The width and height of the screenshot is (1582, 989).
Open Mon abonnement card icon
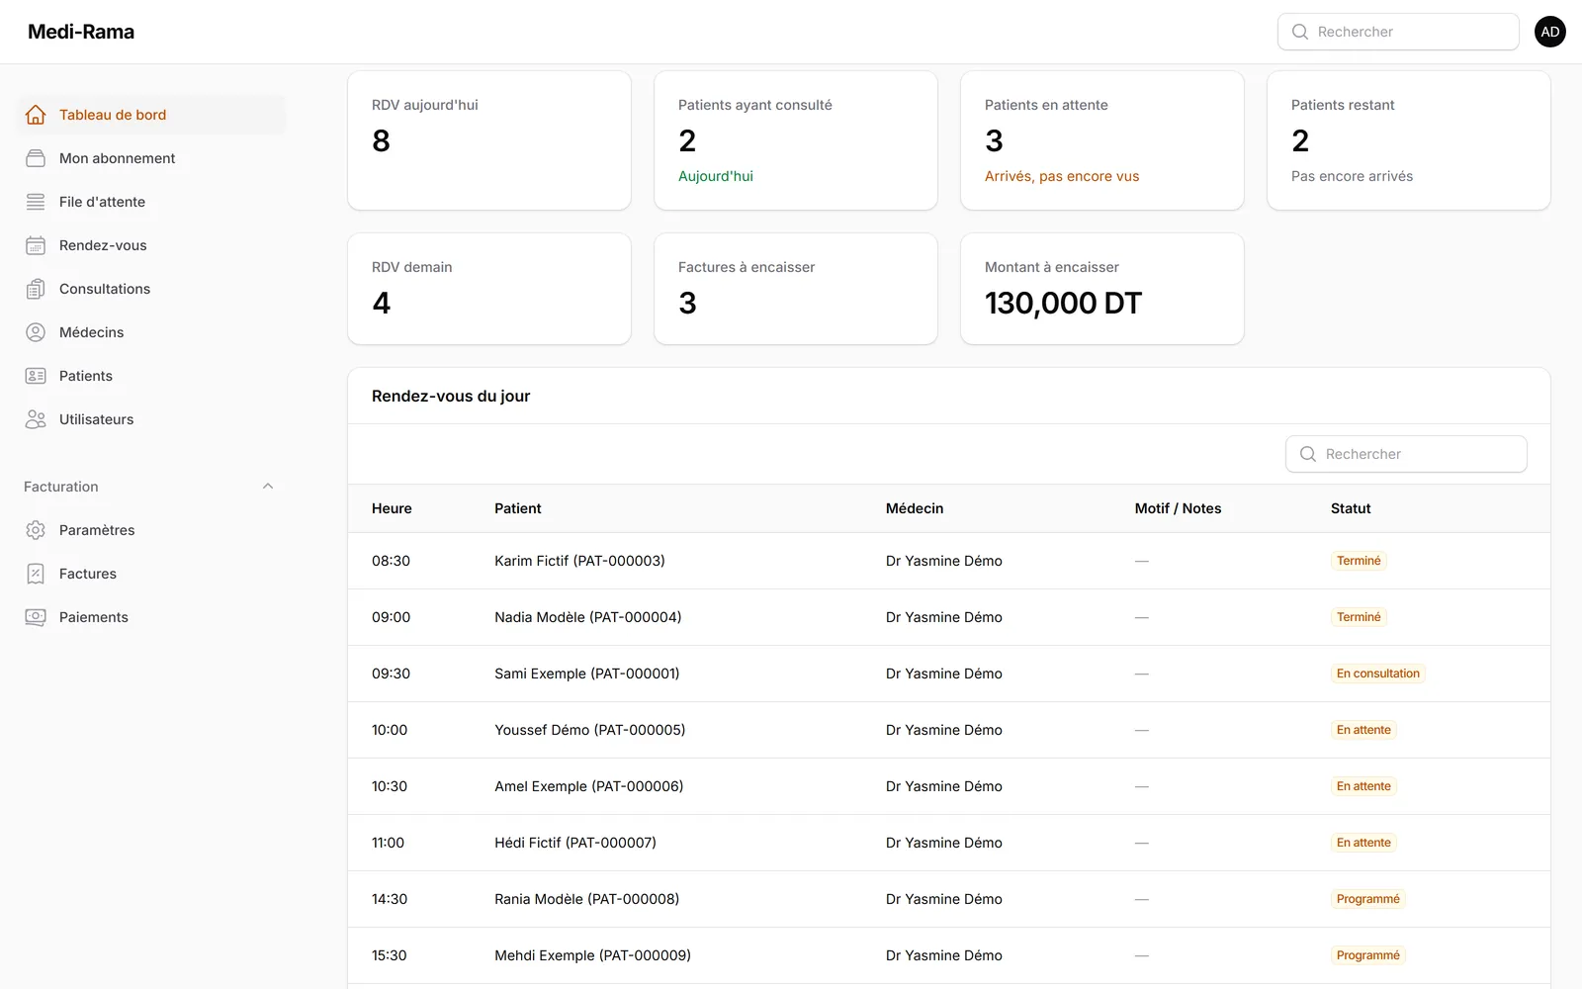[x=36, y=158]
